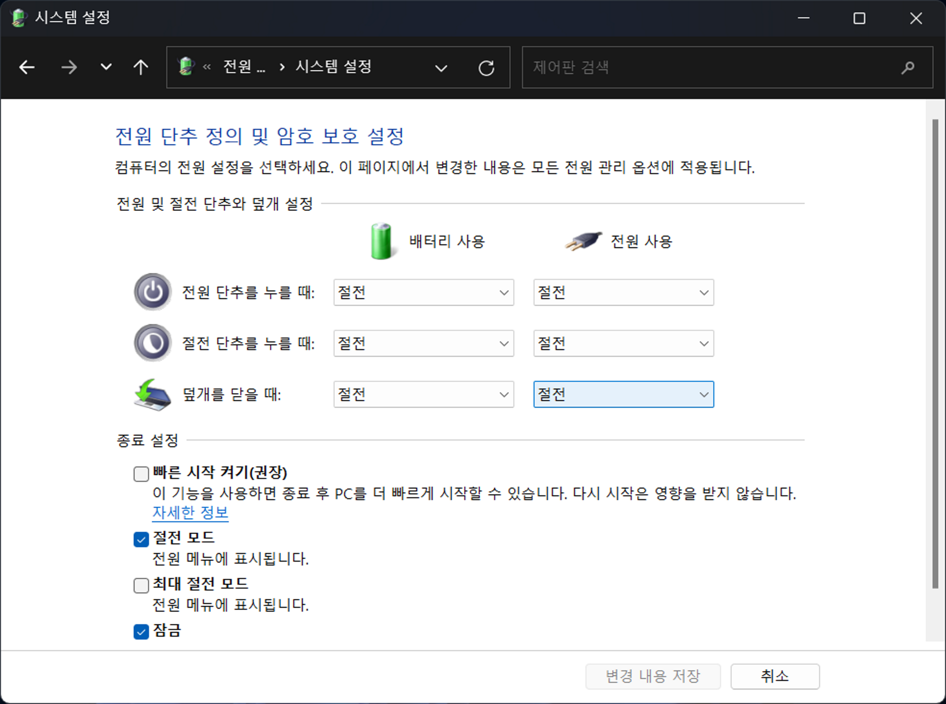Open plugged-in dropdown for 절전 단추를 누를 때
Screen dimensions: 946x704
click(x=623, y=343)
